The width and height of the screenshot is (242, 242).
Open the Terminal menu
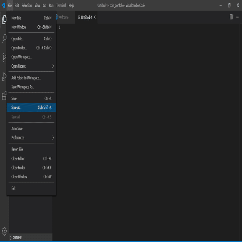61,5
